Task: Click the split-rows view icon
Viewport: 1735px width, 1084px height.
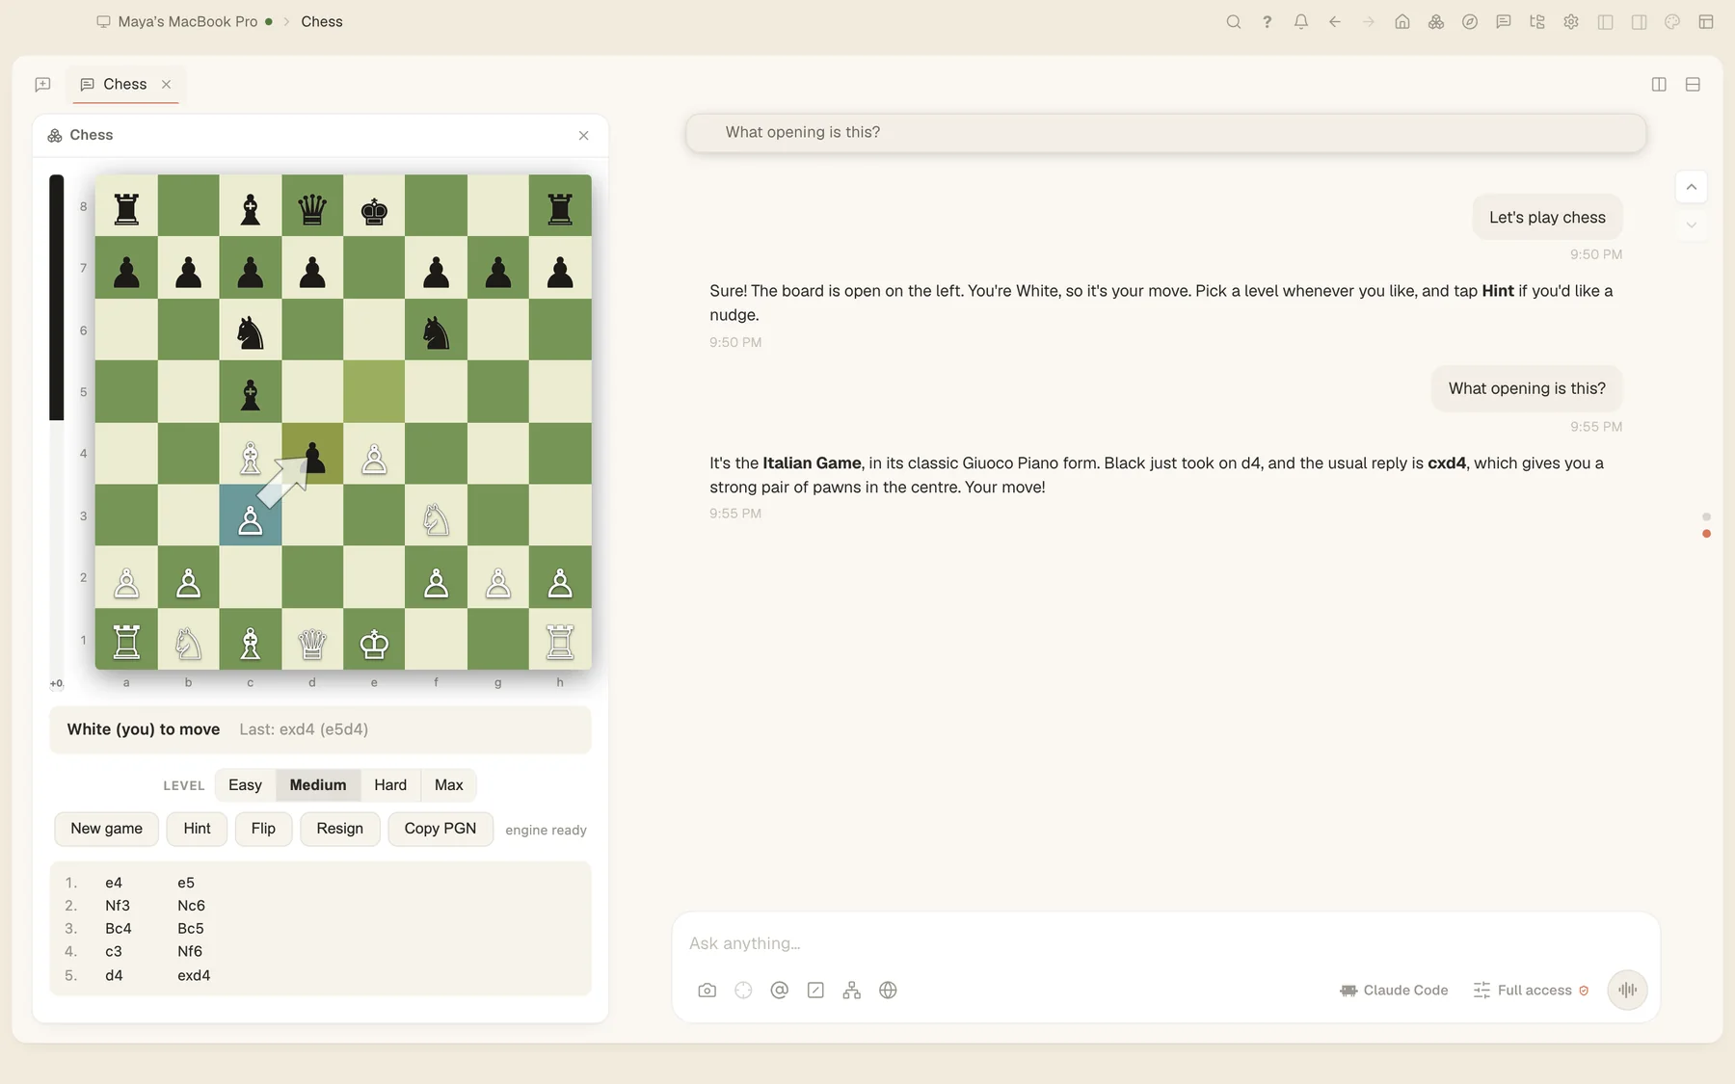Action: pyautogui.click(x=1692, y=85)
